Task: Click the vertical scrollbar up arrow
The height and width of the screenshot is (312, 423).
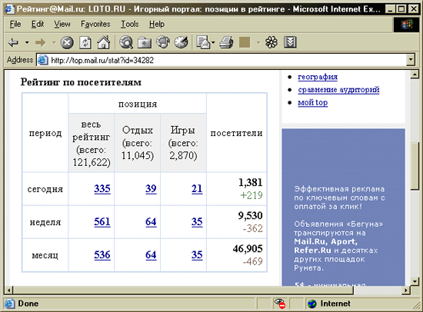Action: 415,75
